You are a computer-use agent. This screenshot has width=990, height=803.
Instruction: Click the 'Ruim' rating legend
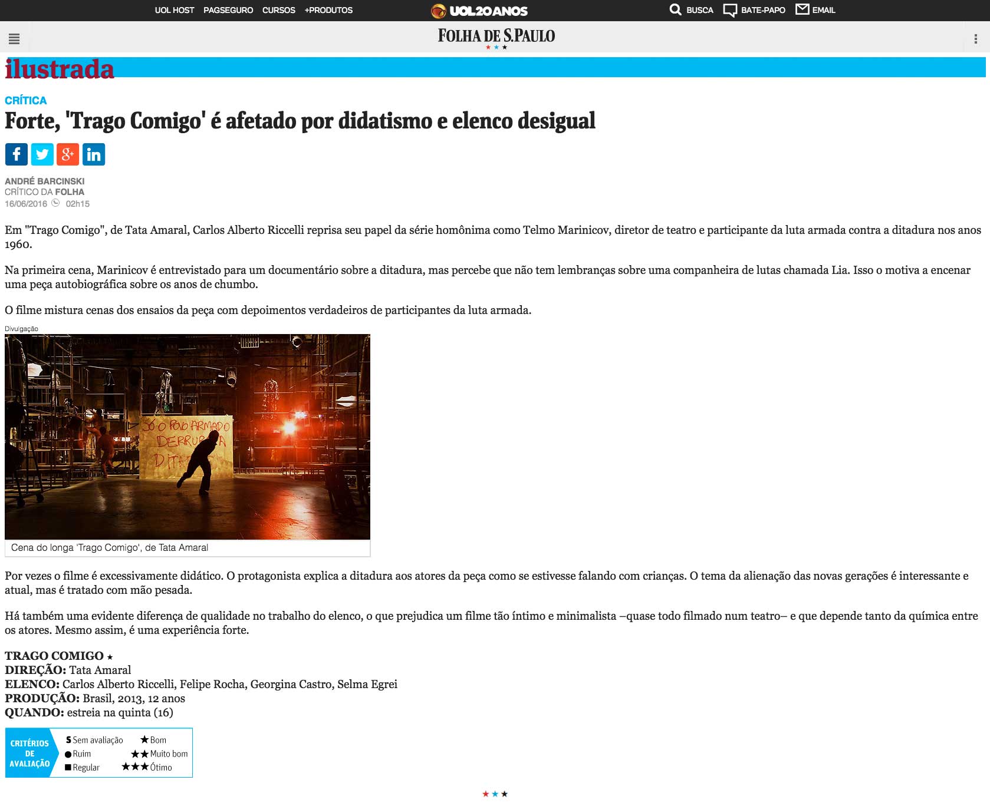(78, 754)
